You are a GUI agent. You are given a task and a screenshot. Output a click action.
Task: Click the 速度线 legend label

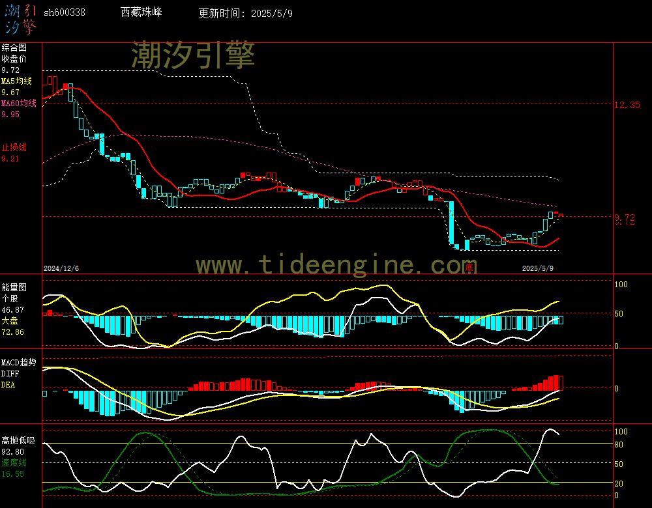point(14,462)
